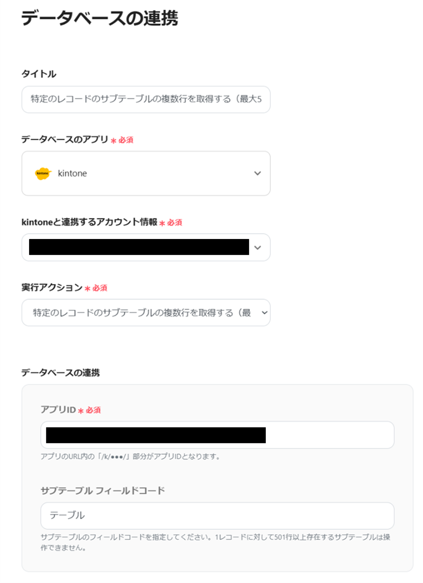Click the アプリID label text
This screenshot has height=583, width=423.
(58, 410)
